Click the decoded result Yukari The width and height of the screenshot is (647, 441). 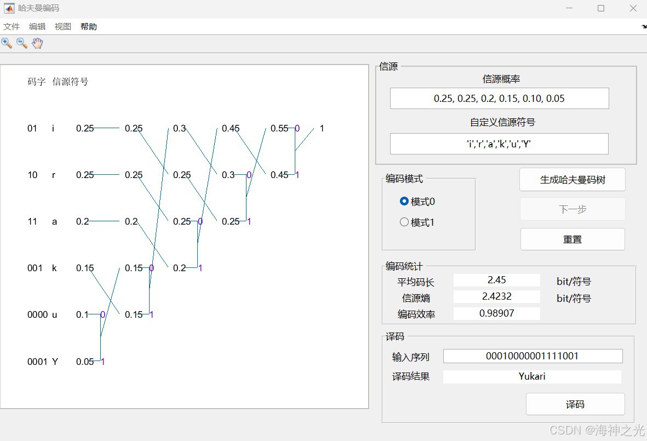pyautogui.click(x=532, y=376)
